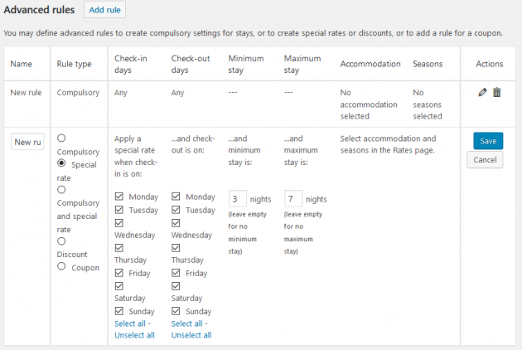Uncheck Tuesday in check-in days
Screen dimensions: 522x350
(119, 210)
